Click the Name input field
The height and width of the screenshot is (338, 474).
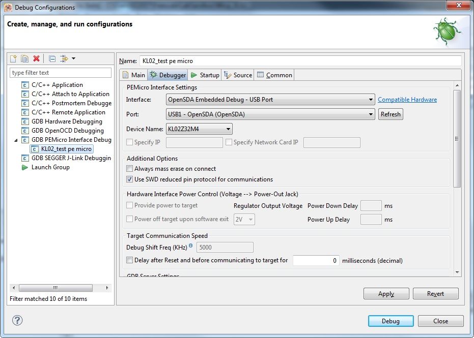[300, 61]
